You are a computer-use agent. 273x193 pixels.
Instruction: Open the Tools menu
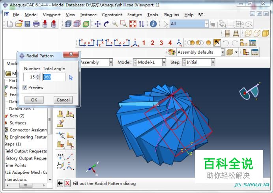[x=153, y=15]
